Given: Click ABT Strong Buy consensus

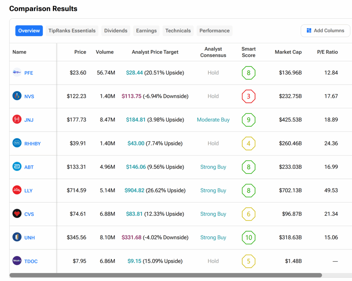Looking at the screenshot, I should (213, 167).
